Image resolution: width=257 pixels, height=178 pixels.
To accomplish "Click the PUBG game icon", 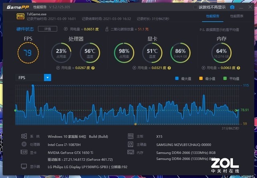I will (20, 16).
